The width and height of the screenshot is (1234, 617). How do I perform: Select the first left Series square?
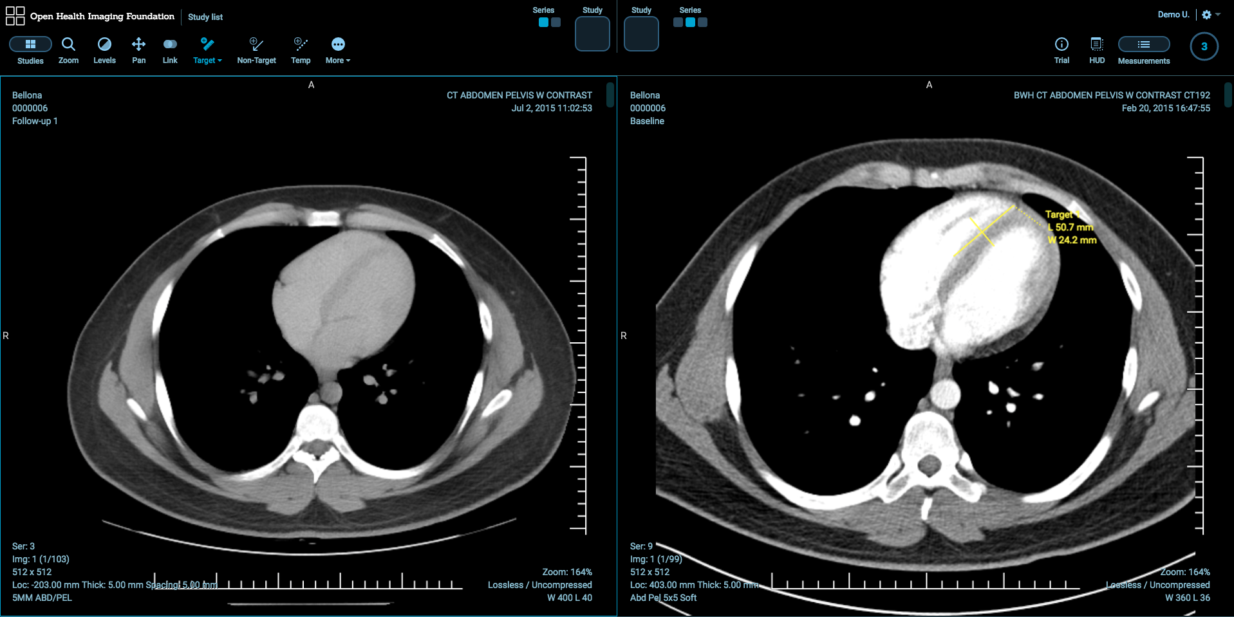pyautogui.click(x=543, y=23)
